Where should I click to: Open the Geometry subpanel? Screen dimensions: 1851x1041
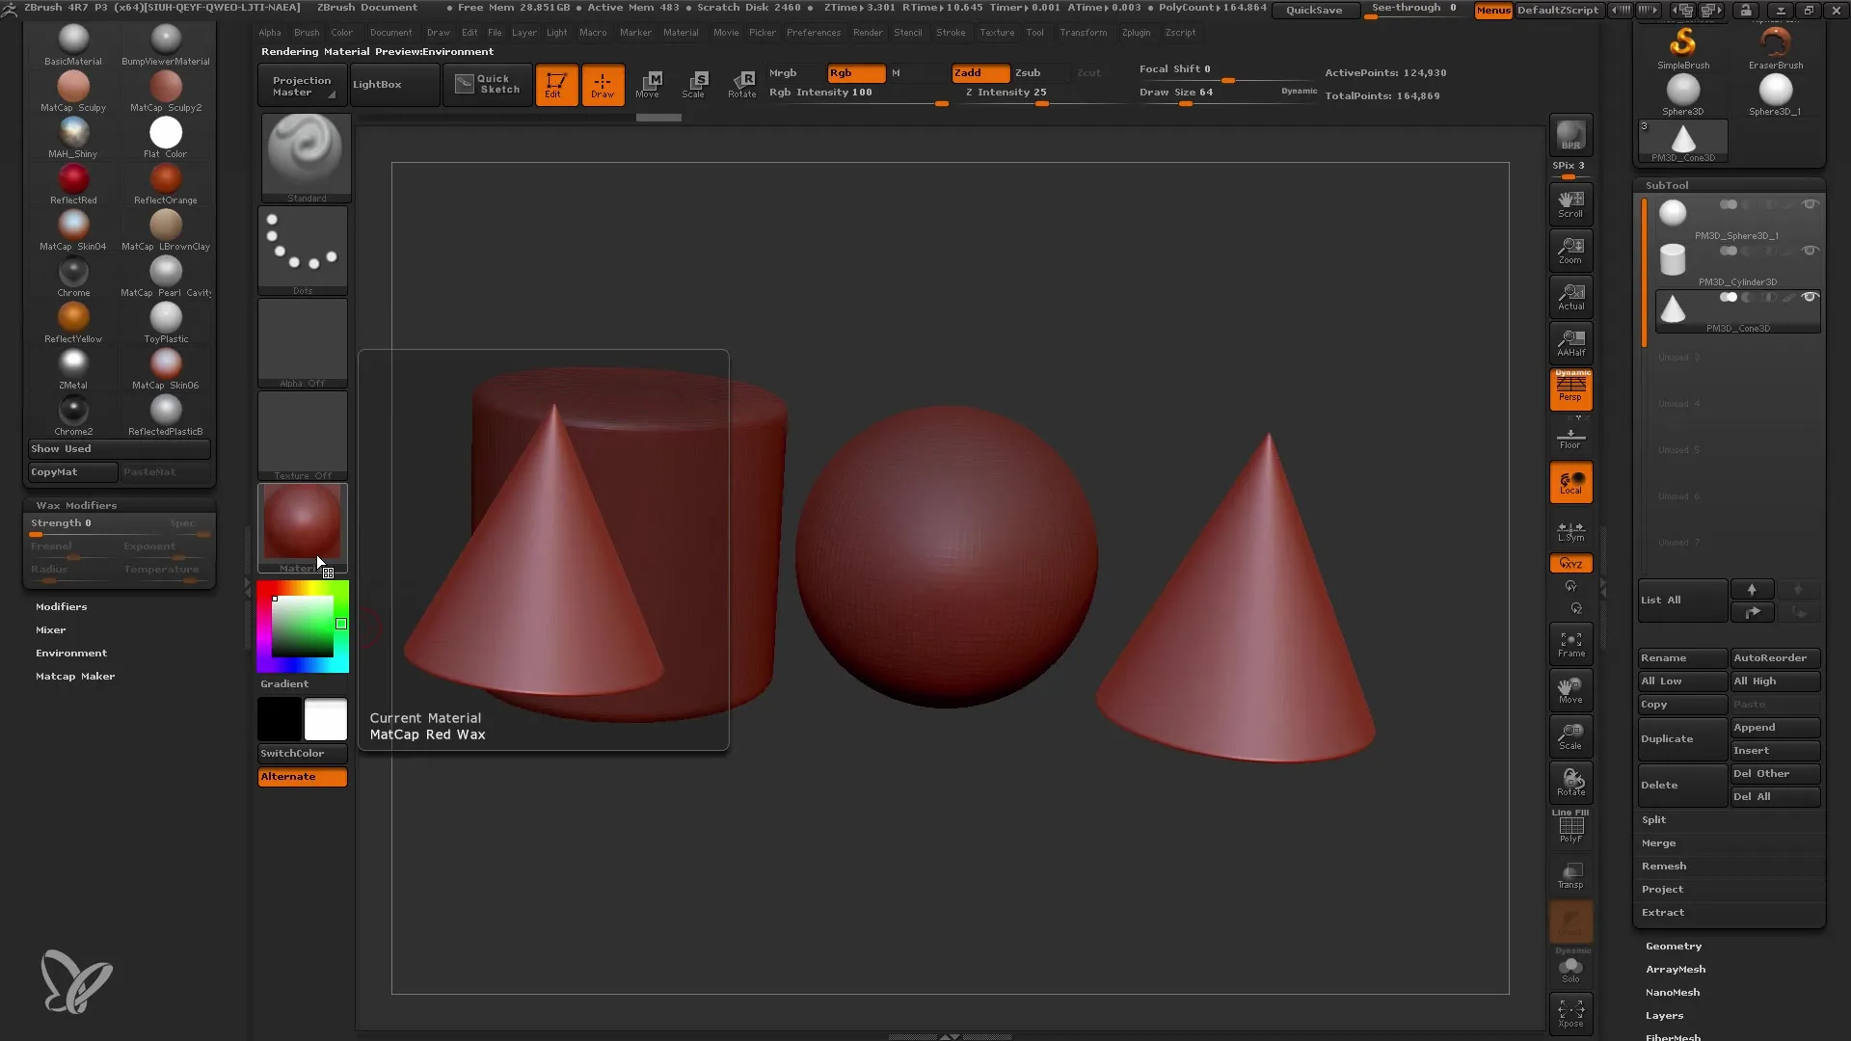coord(1673,945)
